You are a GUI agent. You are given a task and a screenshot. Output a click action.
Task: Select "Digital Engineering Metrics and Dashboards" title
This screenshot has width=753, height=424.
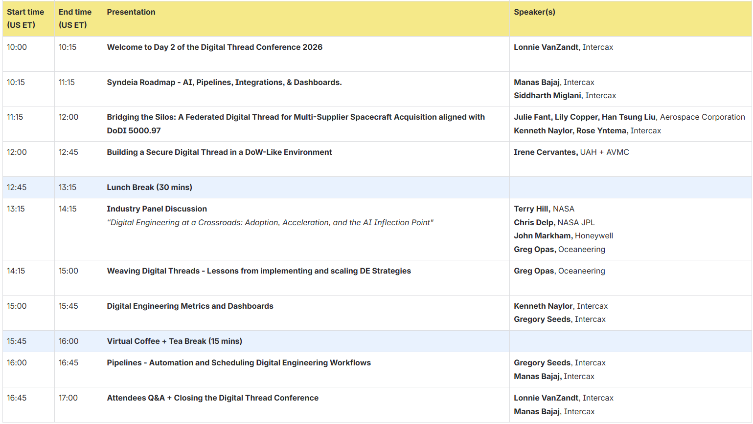[190, 306]
